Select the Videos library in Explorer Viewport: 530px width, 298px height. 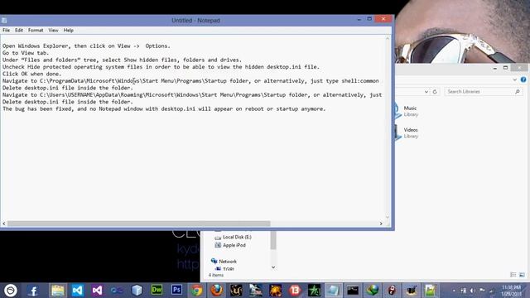pos(407,132)
